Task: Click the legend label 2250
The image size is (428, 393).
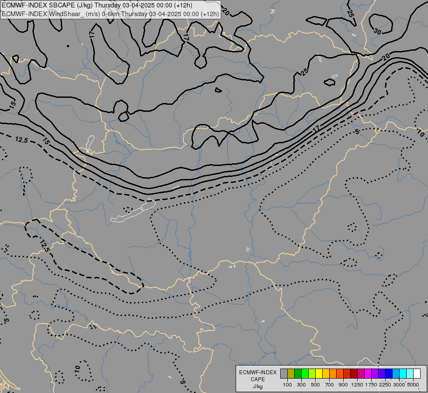Action: point(385,385)
